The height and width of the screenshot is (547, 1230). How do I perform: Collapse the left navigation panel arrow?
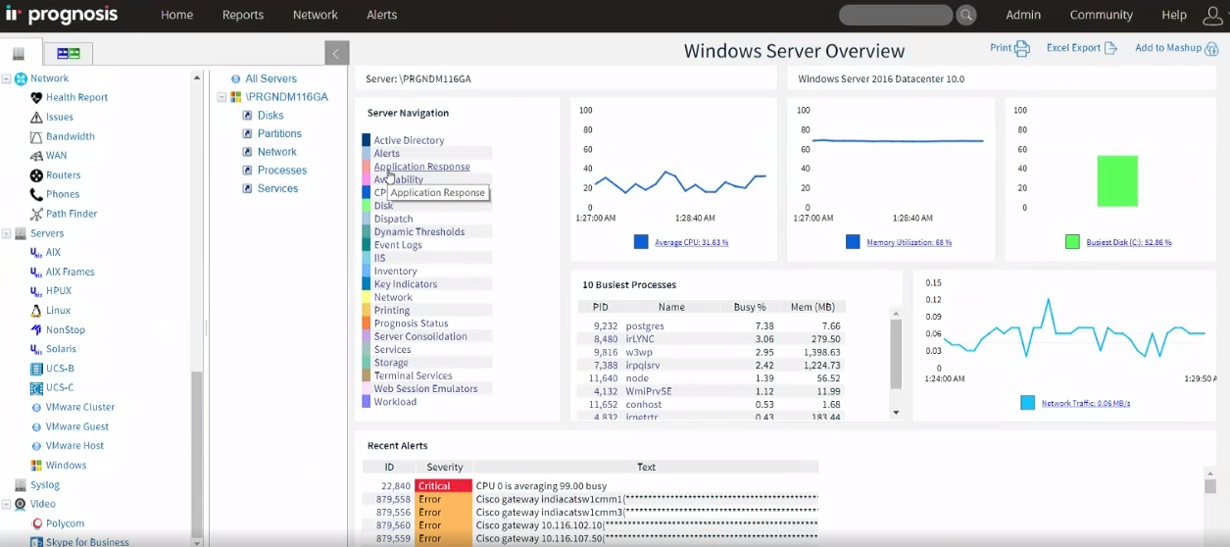336,54
